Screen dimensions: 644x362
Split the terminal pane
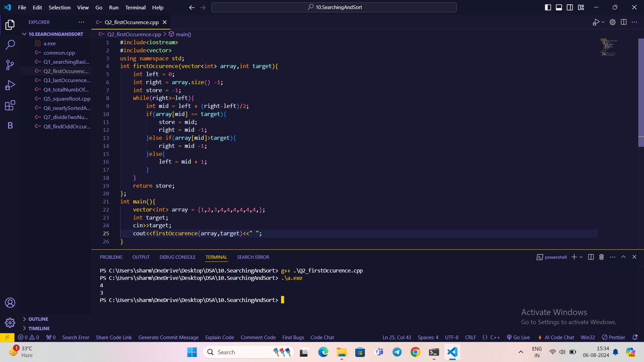tap(591, 257)
